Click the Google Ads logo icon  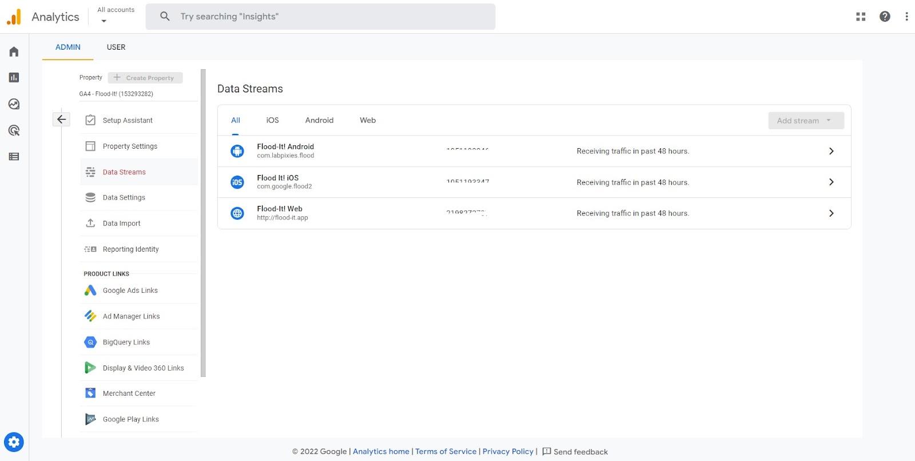(x=90, y=290)
